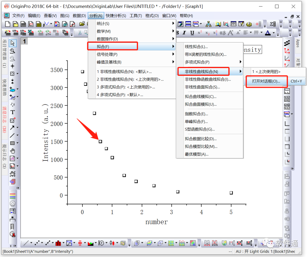Click the New Project icon
Screen dimensions: 308x257
(x=8, y=24)
